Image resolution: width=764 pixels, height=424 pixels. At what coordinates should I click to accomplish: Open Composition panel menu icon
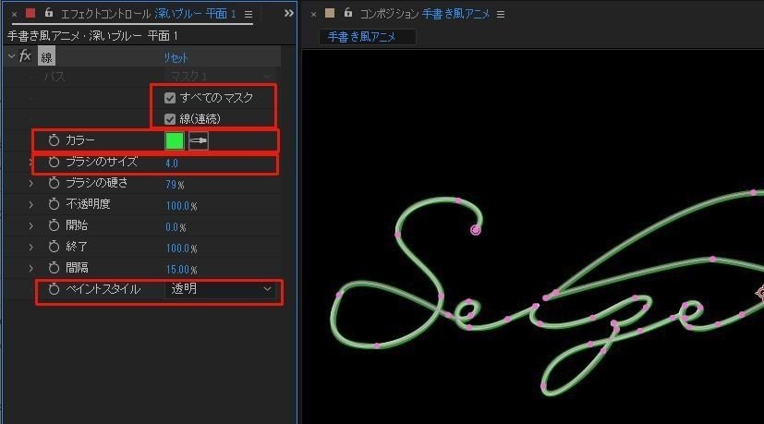click(x=501, y=15)
